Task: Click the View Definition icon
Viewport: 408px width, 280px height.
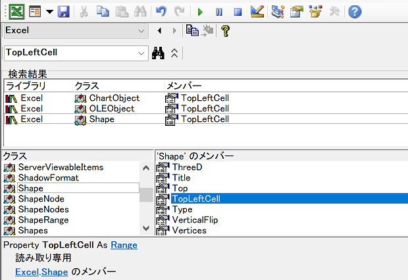Action: 207,31
